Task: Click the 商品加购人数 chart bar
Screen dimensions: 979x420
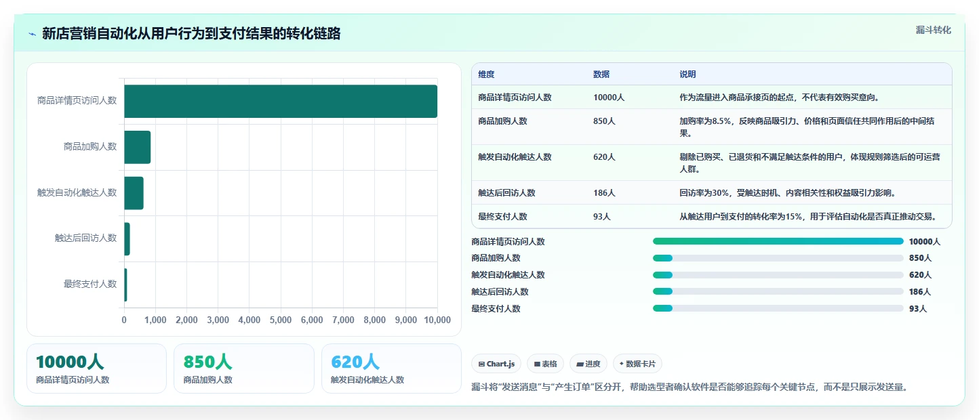Action: [x=138, y=147]
